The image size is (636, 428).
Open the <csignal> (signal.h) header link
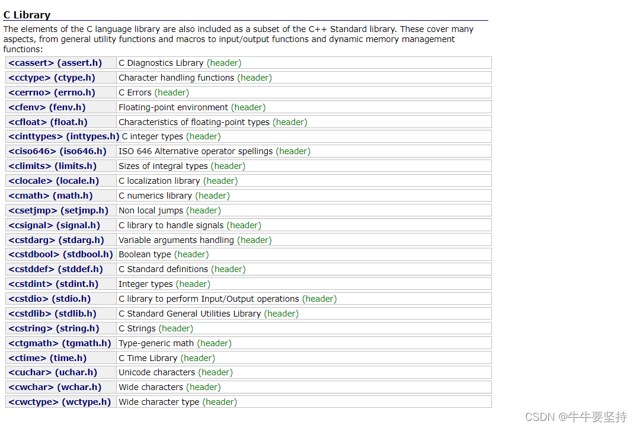55,225
